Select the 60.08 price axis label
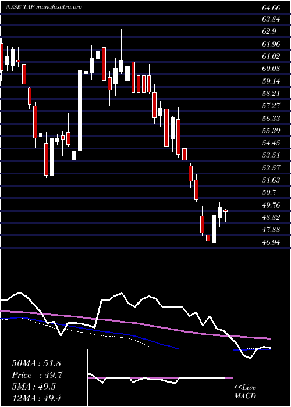 [x=271, y=69]
